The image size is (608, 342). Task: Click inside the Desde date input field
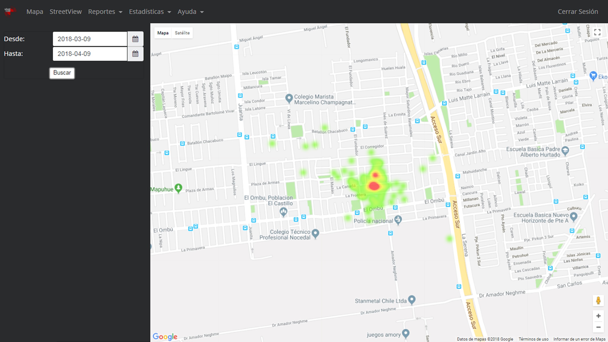point(89,39)
